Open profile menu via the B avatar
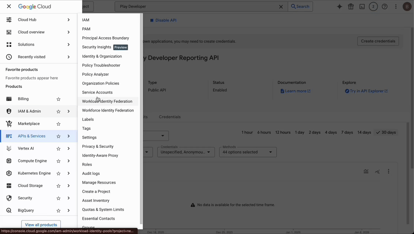Screen dimensions: 414x234 tap(407, 6)
